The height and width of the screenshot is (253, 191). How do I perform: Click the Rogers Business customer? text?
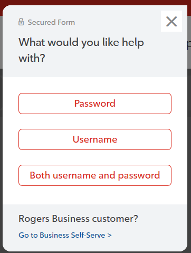click(78, 219)
